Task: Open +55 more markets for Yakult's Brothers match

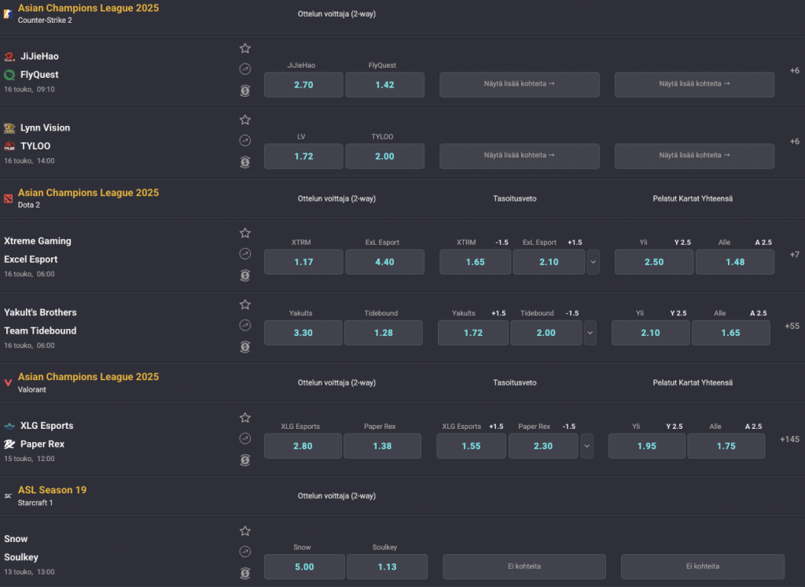Action: point(792,326)
